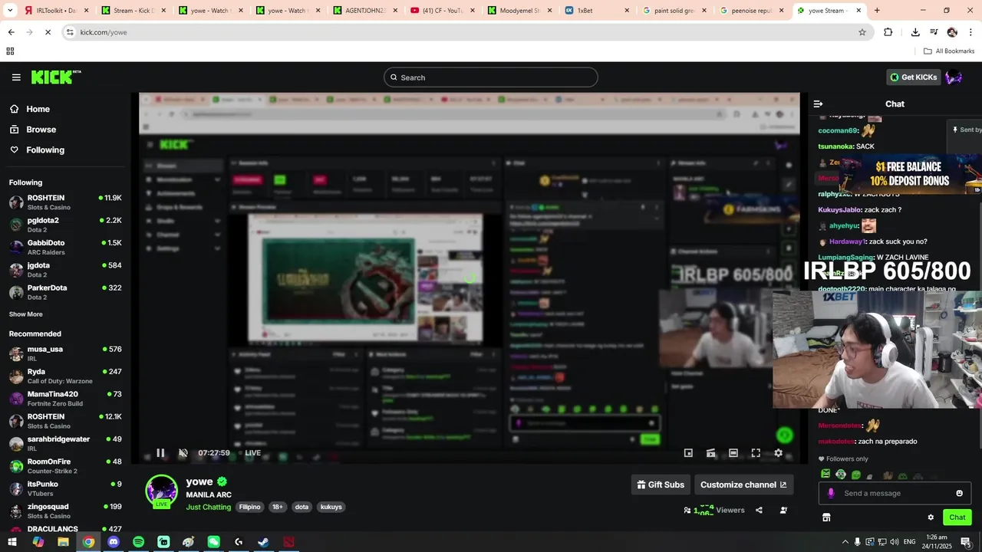Image resolution: width=982 pixels, height=552 pixels.
Task: Unmute the stream volume
Action: tap(183, 453)
